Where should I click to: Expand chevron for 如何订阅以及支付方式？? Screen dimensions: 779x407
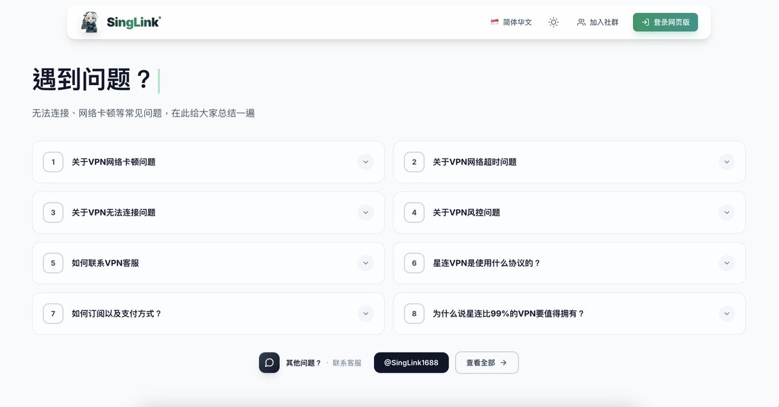point(365,314)
